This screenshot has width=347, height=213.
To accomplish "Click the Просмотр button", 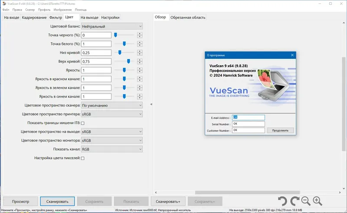I will (x=20, y=201).
